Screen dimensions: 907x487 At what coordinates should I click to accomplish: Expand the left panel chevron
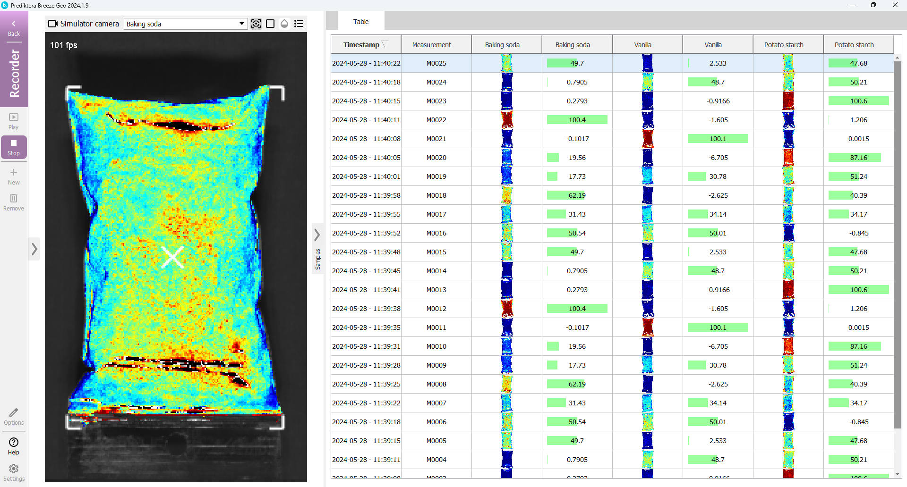[x=34, y=249]
